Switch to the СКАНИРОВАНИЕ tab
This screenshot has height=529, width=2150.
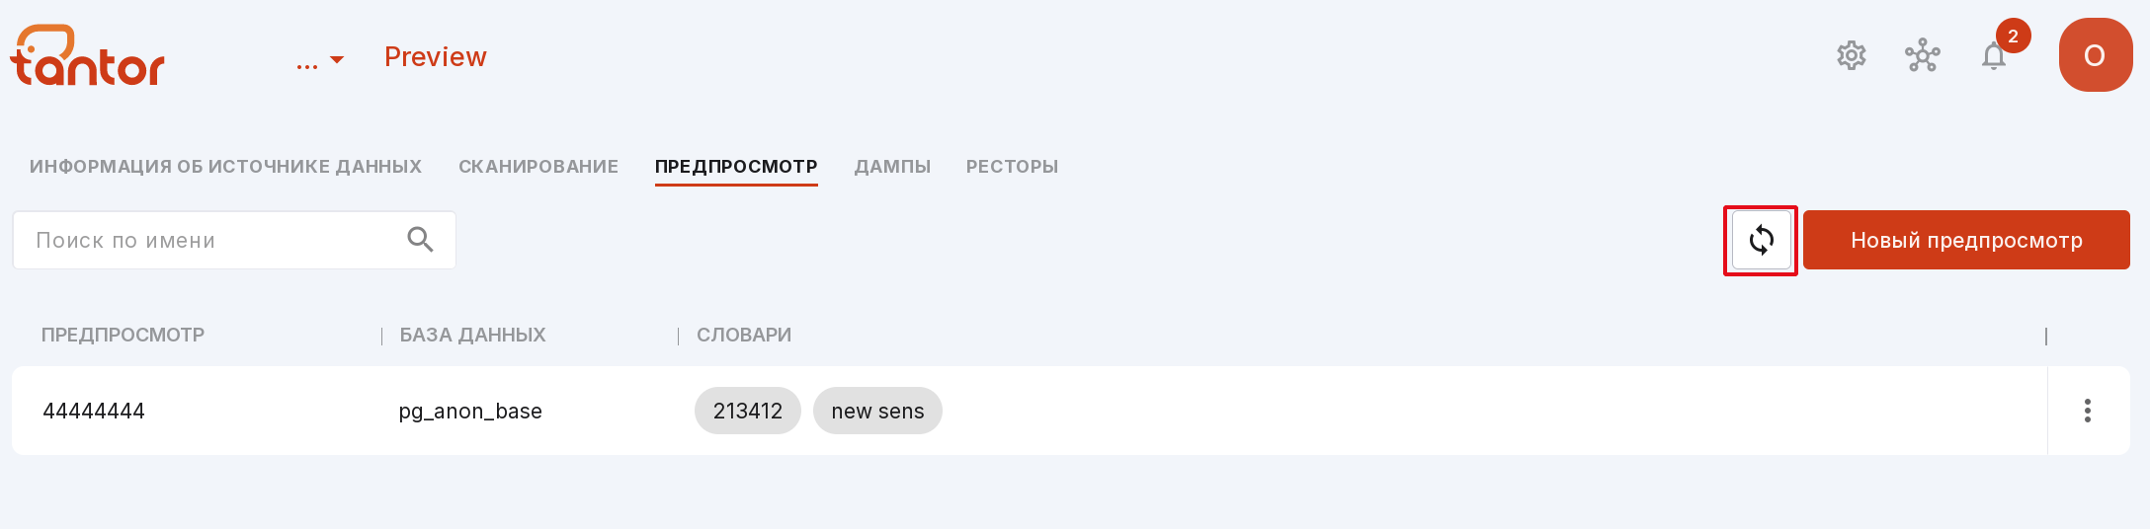pos(538,167)
